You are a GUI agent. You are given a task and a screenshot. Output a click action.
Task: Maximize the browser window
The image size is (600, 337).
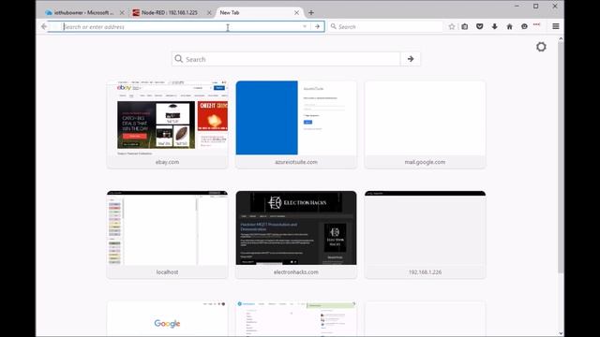coord(535,7)
